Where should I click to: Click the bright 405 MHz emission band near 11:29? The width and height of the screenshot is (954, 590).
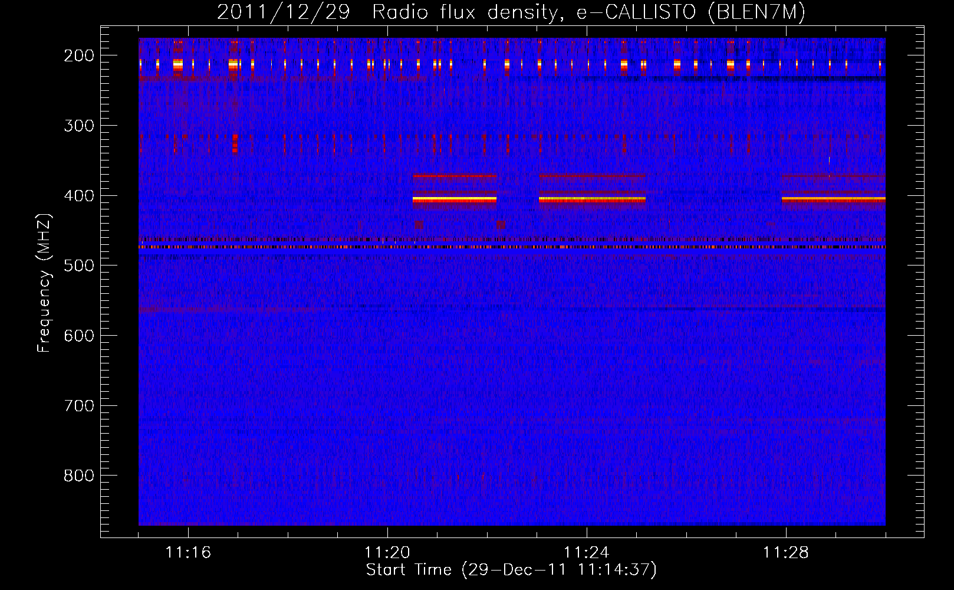(834, 199)
